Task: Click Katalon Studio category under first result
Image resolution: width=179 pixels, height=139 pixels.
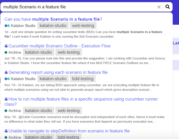Action: (x=23, y=26)
